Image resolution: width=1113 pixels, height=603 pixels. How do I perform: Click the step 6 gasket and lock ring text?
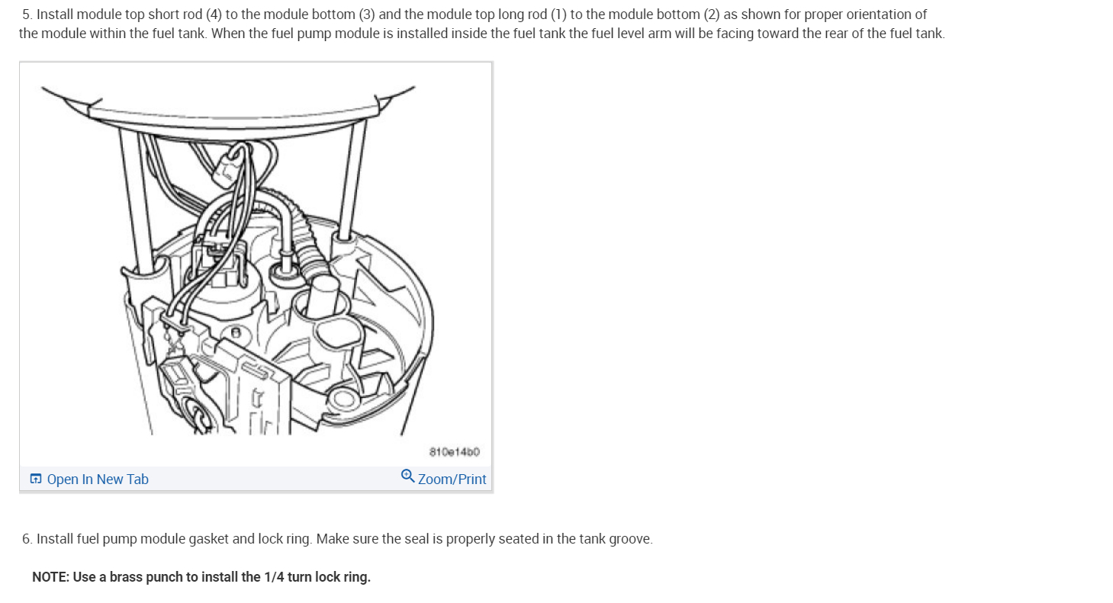tap(337, 539)
